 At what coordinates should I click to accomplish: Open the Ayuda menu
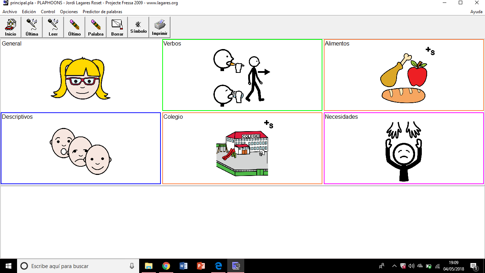coord(476,12)
